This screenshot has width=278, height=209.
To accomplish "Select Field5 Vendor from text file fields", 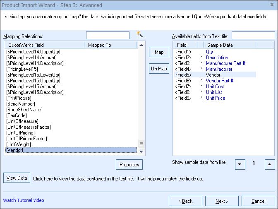I will tap(213, 75).
